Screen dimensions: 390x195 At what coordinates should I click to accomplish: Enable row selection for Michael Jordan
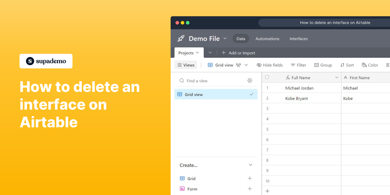[x=267, y=88]
